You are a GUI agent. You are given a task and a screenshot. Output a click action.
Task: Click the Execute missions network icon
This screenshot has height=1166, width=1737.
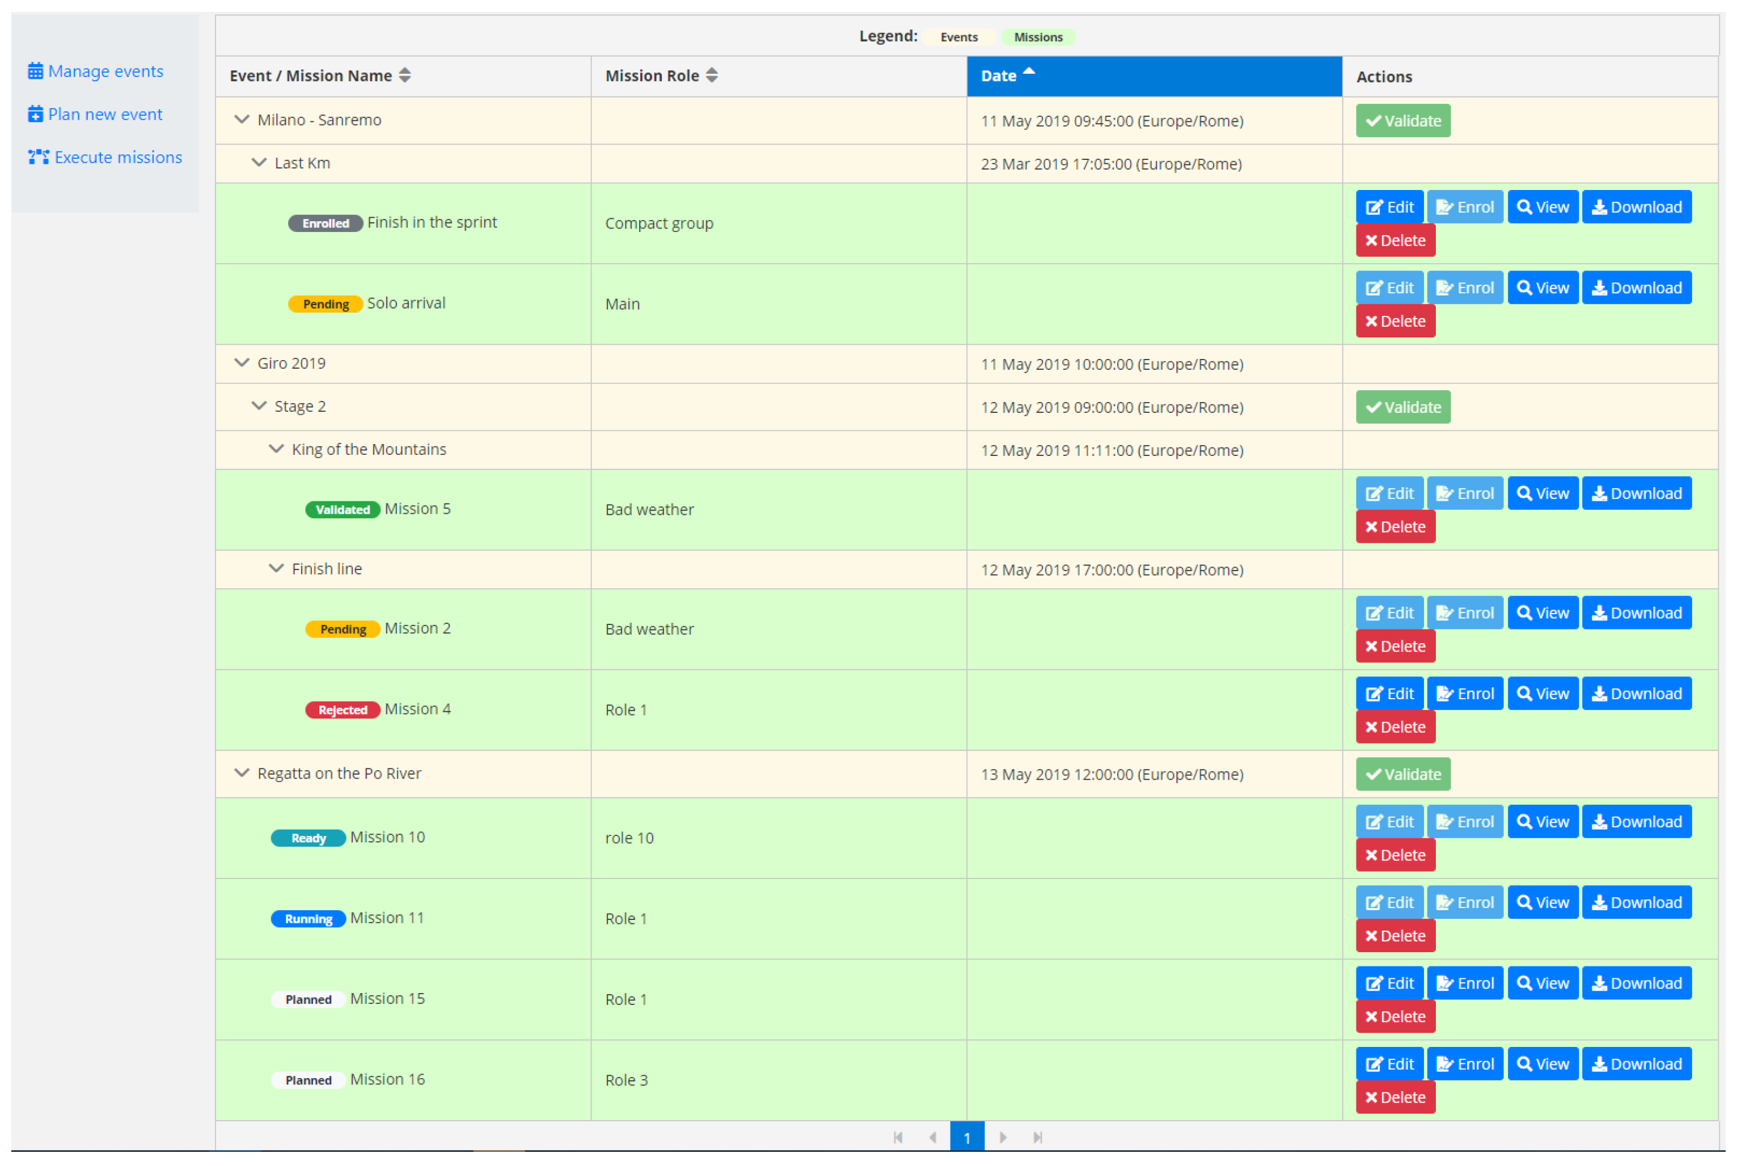click(38, 157)
